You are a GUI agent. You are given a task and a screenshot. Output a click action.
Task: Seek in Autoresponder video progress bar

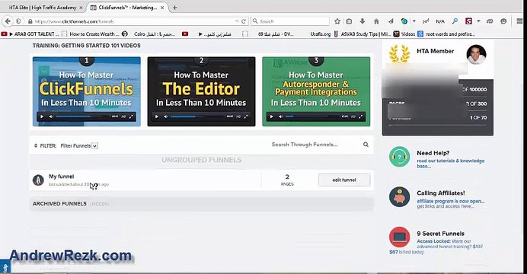pyautogui.click(x=312, y=116)
